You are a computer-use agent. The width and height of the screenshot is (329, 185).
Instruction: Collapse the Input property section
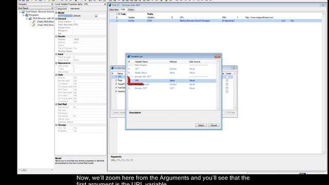57,54
